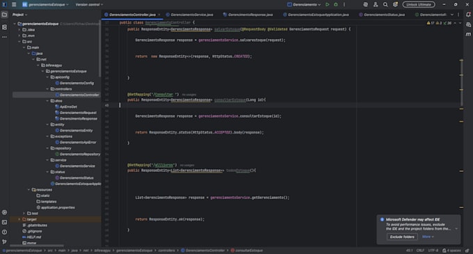Open Version control dropdown

pyautogui.click(x=89, y=5)
